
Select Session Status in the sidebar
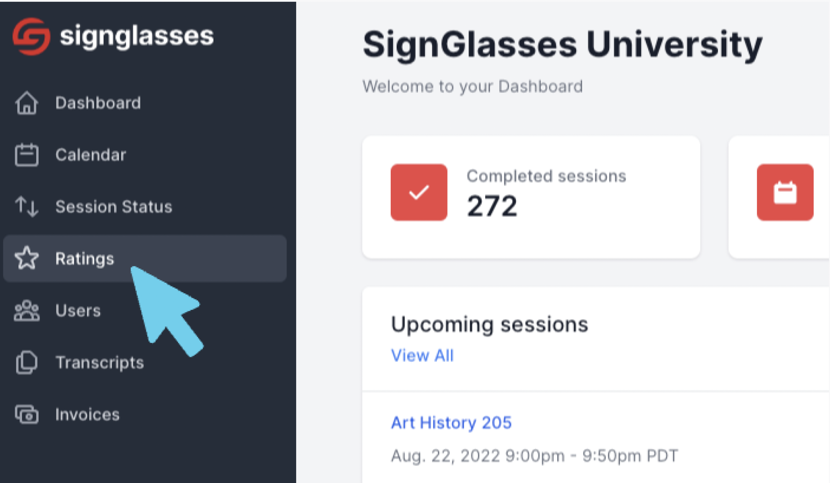[x=113, y=207]
